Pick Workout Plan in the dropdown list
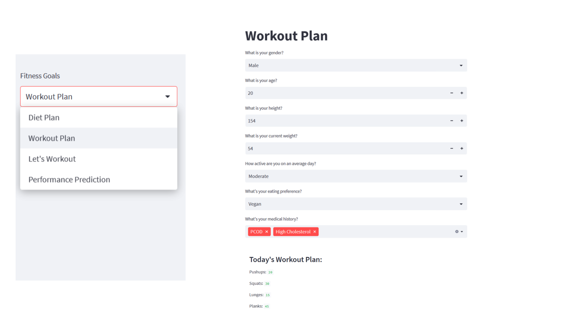 52,138
